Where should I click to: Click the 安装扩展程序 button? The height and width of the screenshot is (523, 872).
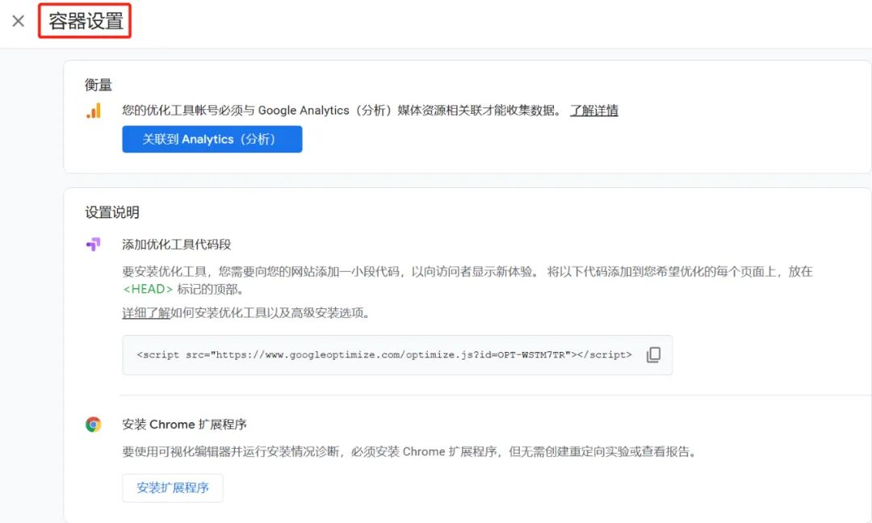pos(172,487)
